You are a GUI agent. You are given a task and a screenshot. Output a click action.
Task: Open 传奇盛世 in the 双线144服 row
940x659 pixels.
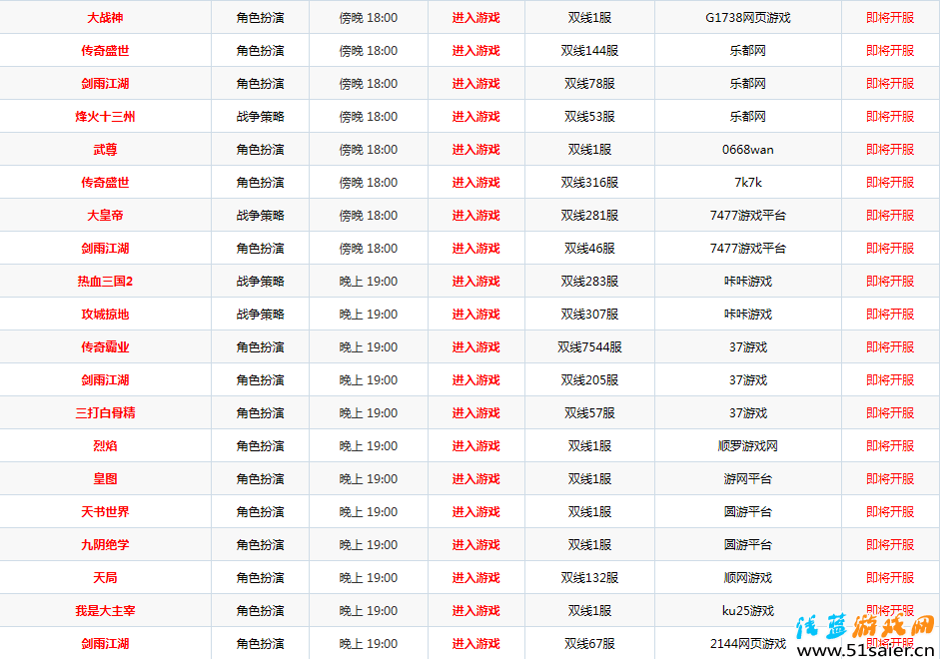[105, 51]
